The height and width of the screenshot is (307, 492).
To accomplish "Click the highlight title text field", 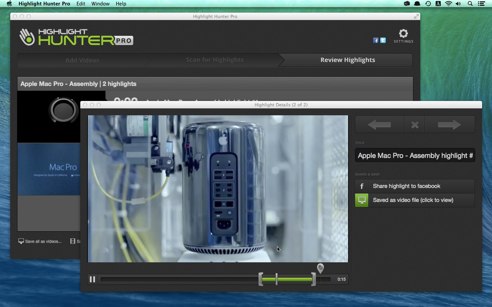I will 415,156.
